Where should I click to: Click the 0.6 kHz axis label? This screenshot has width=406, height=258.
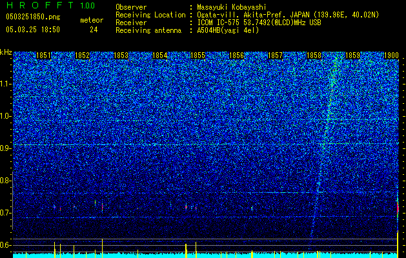click(6, 245)
